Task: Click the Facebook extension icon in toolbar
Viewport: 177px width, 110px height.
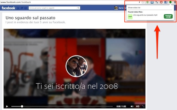Action: (166, 2)
